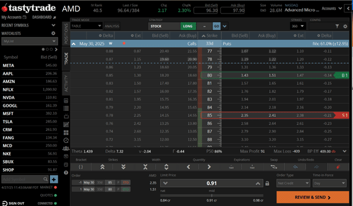The height and width of the screenshot is (206, 353).
Task: Click the GO button
Action: pos(217,27)
